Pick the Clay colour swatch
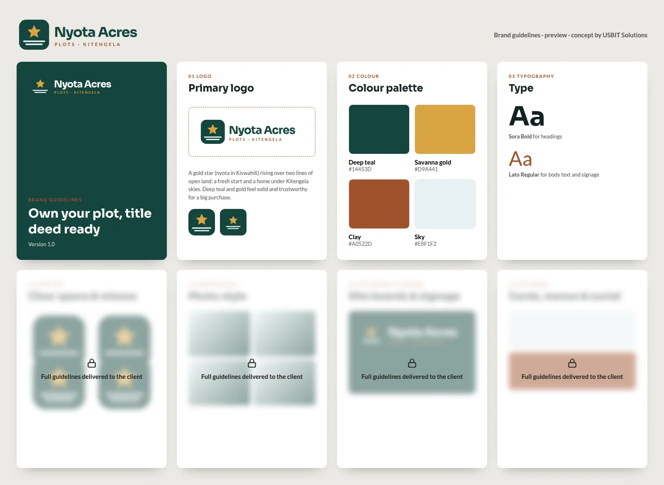Screen dimensions: 664x485 point(379,204)
